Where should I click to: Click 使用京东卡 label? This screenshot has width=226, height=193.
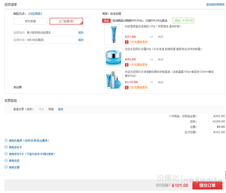click(x=16, y=147)
